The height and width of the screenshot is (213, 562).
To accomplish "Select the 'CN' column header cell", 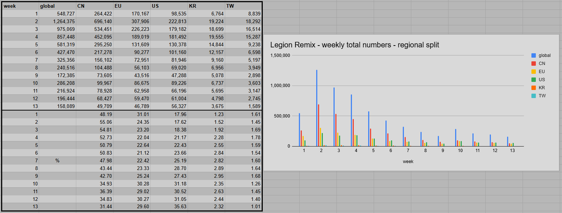I will (95, 6).
